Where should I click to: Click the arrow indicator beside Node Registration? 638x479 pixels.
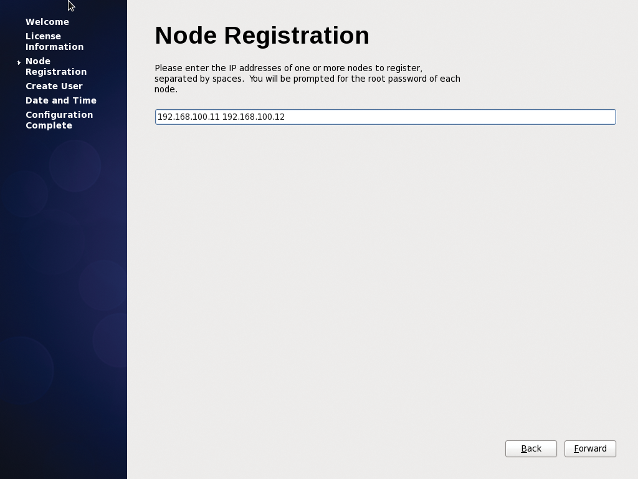tap(19, 62)
